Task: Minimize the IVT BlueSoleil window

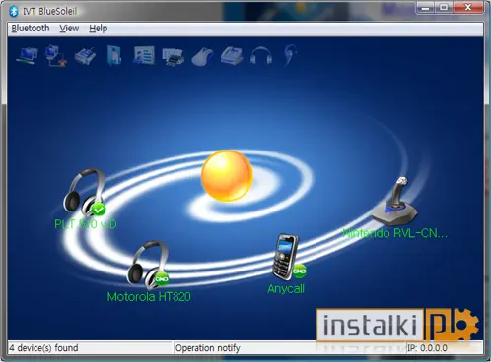Action: pyautogui.click(x=425, y=8)
